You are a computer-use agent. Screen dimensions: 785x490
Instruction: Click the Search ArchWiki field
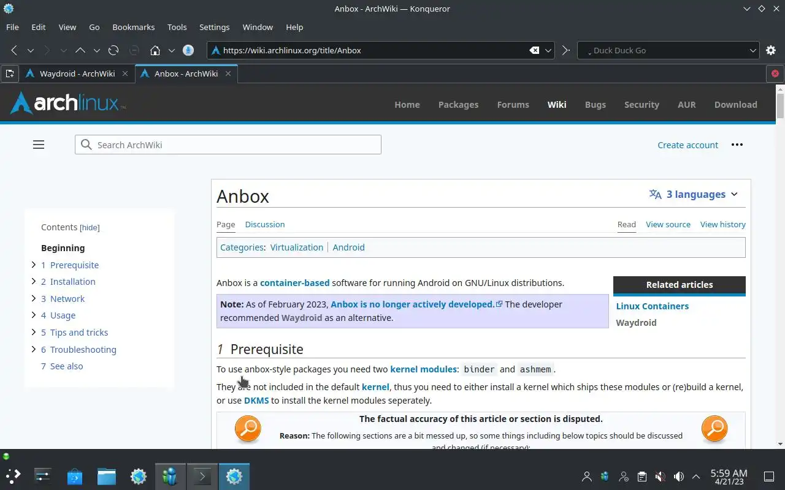228,145
